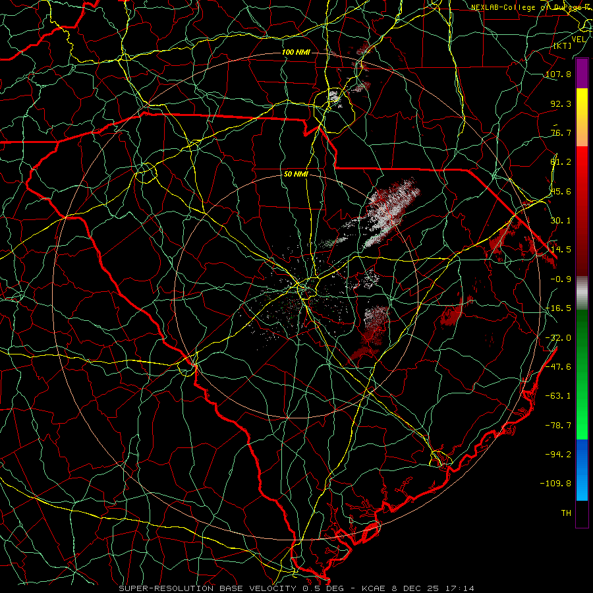
Task: Click the gray near-zero band of the velocity scale
Action: (582, 293)
